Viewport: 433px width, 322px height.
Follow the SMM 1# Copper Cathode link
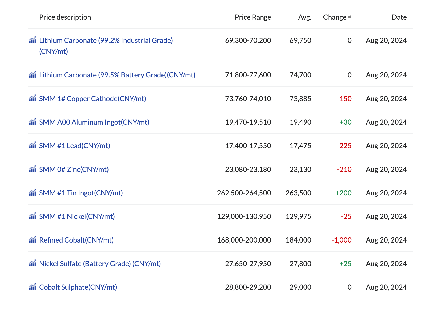(x=93, y=99)
